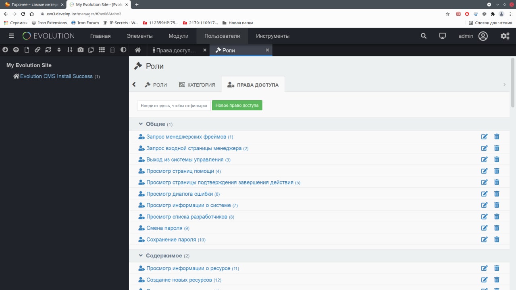Open 'Элементы' main menu
The height and width of the screenshot is (290, 516).
(139, 36)
